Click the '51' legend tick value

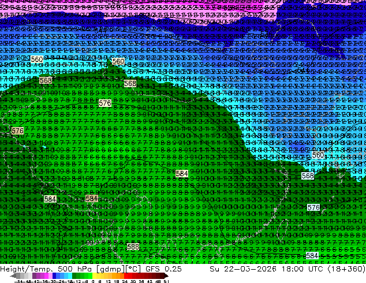tap(166, 281)
